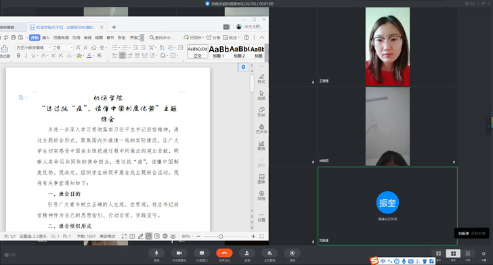Click the 分享 share button
This screenshot has height=265, width=493.
click(213, 37)
